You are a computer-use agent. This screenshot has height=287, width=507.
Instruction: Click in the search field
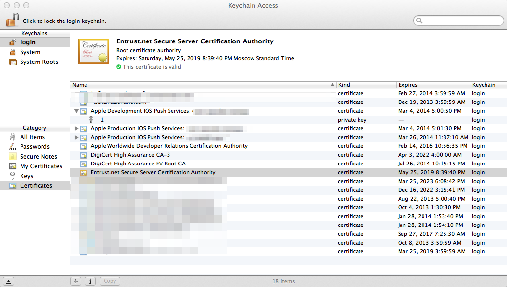[x=459, y=20]
